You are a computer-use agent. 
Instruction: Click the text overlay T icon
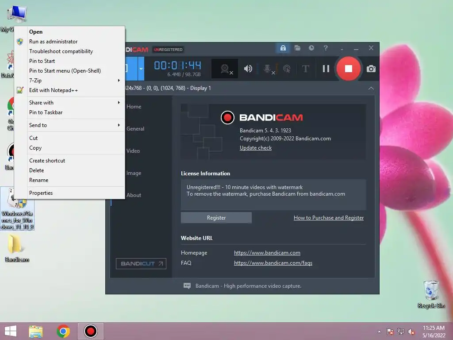click(305, 69)
